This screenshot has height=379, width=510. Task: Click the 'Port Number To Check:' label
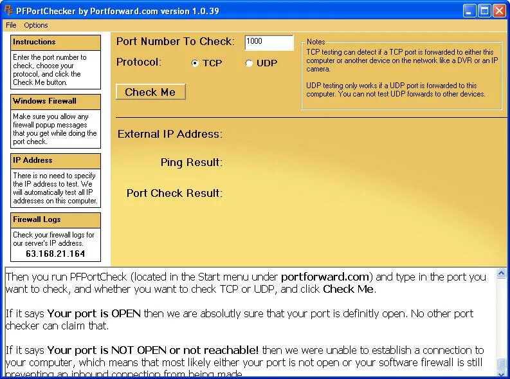pos(176,41)
